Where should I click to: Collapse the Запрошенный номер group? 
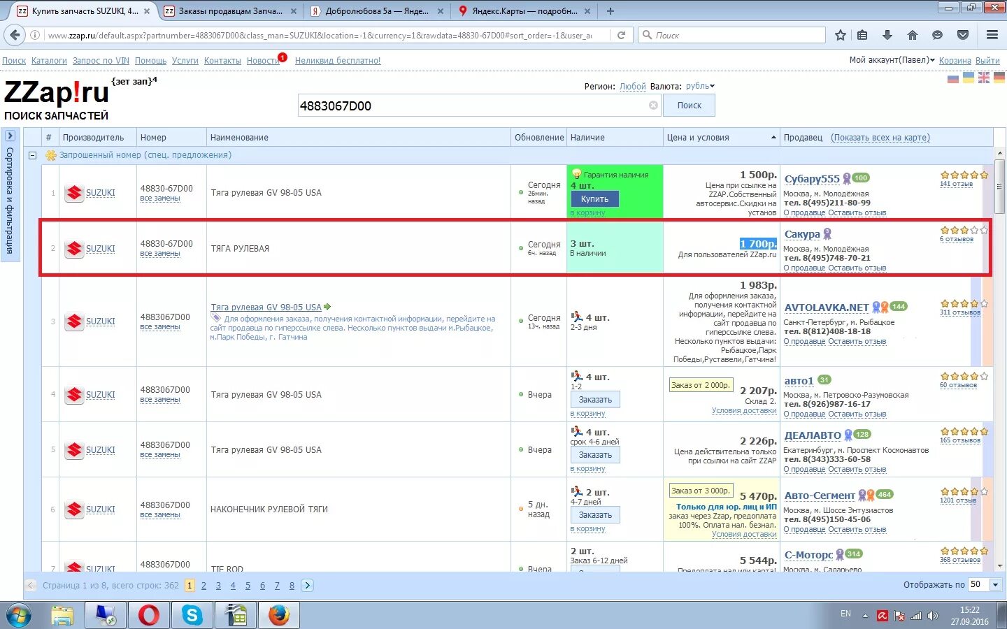[32, 155]
